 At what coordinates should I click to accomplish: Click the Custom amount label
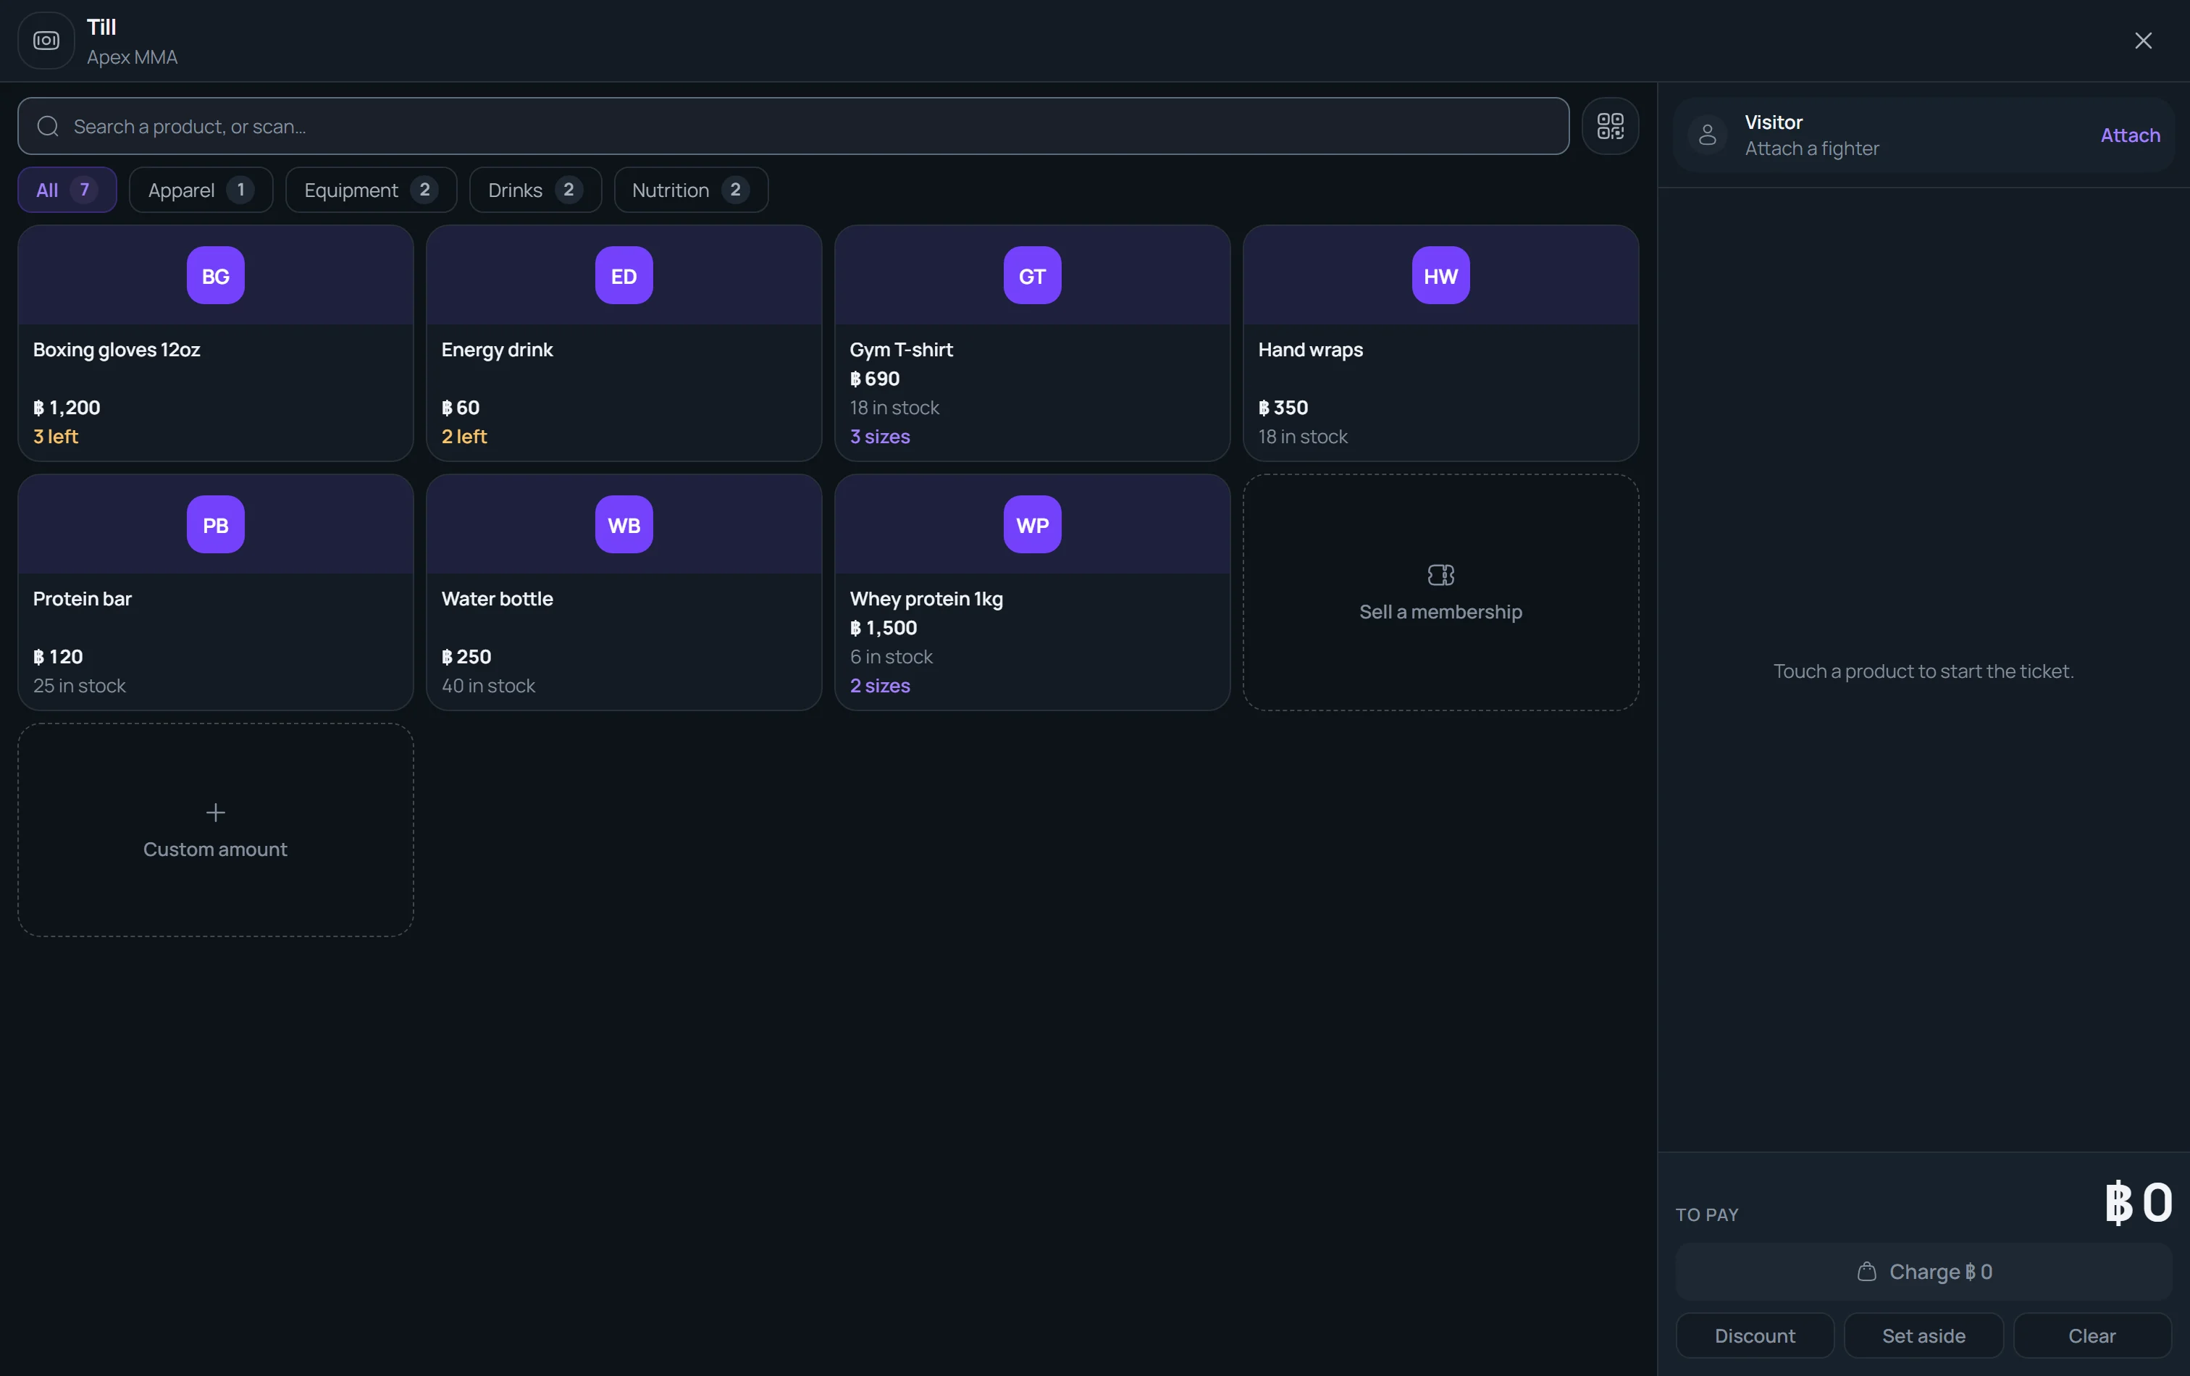click(x=216, y=849)
